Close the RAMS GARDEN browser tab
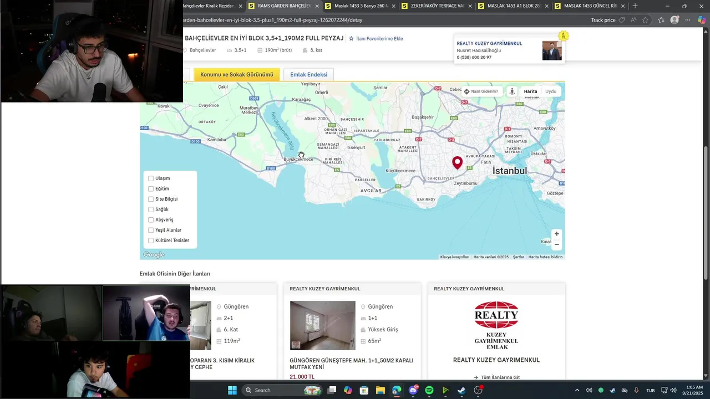Screen dimensions: 710x399 click(x=317, y=6)
